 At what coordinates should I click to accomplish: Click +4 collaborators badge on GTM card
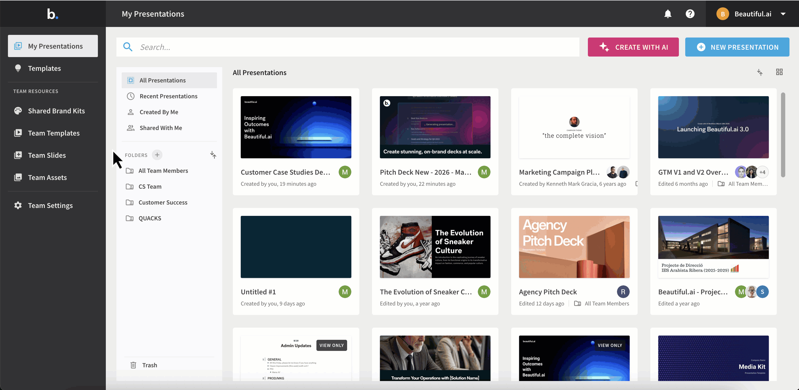point(762,172)
